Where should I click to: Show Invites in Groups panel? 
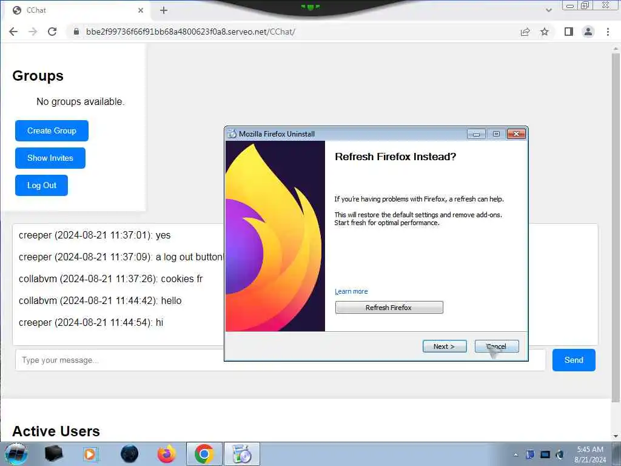point(50,158)
